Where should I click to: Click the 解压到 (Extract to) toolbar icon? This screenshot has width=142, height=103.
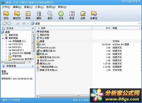coord(17,15)
